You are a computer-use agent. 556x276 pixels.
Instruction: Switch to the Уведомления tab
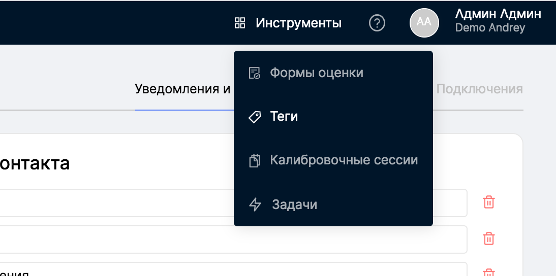[182, 89]
